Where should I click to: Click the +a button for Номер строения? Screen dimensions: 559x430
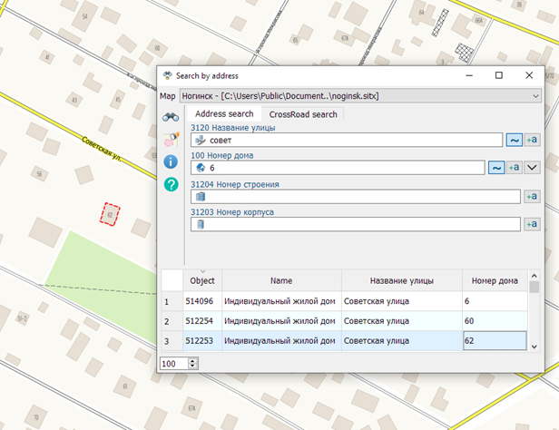tap(533, 196)
